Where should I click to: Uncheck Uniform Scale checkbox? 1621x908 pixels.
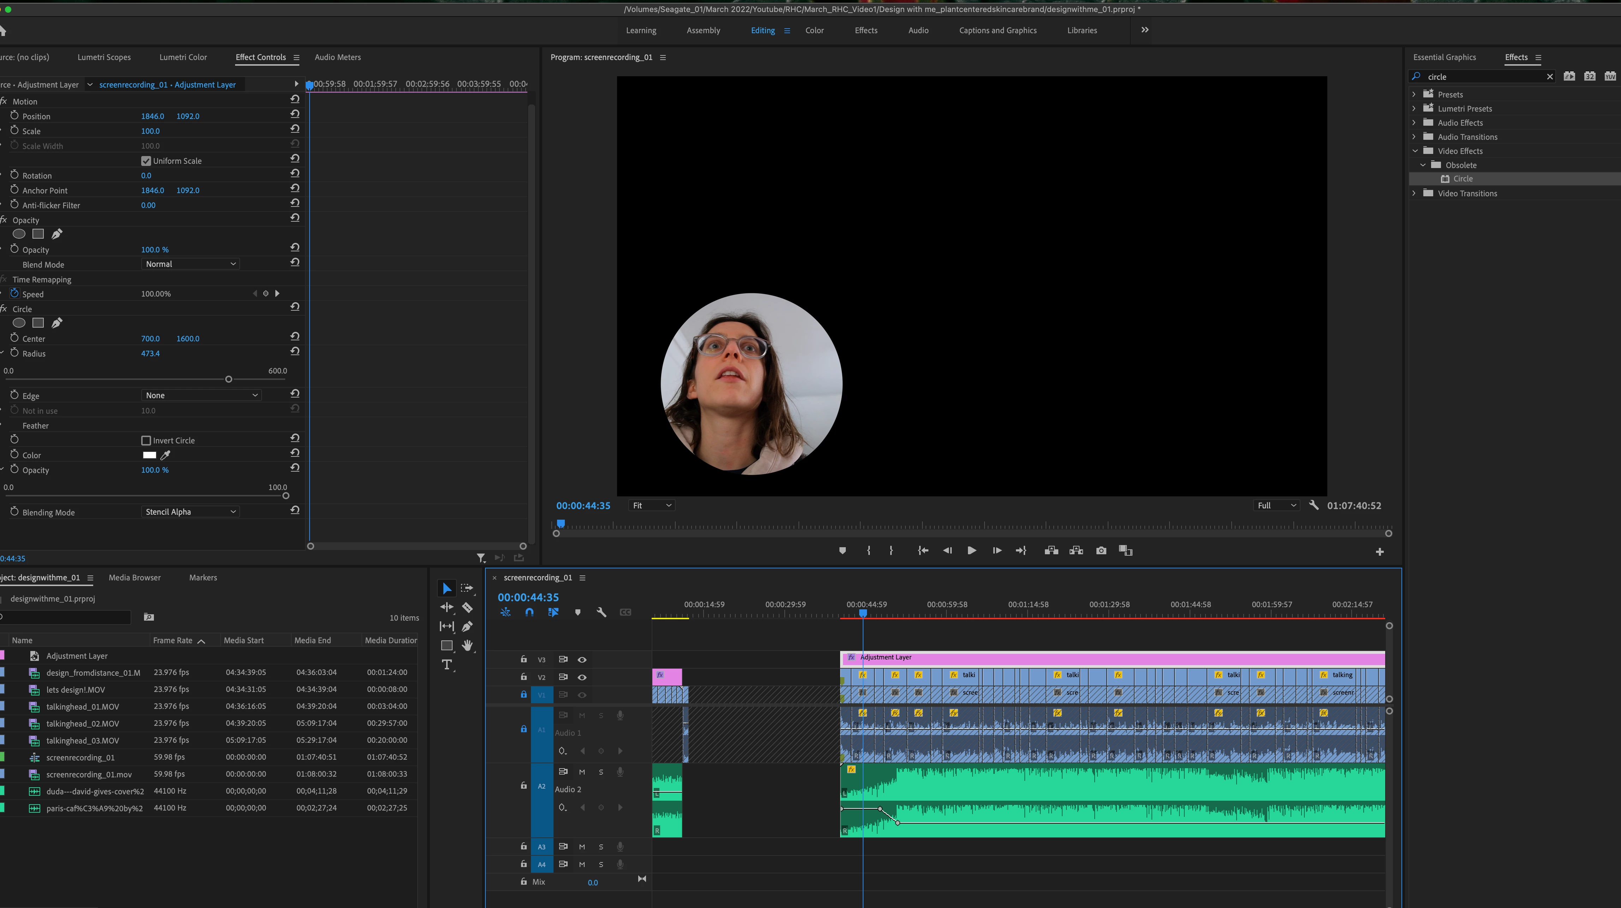click(x=146, y=161)
